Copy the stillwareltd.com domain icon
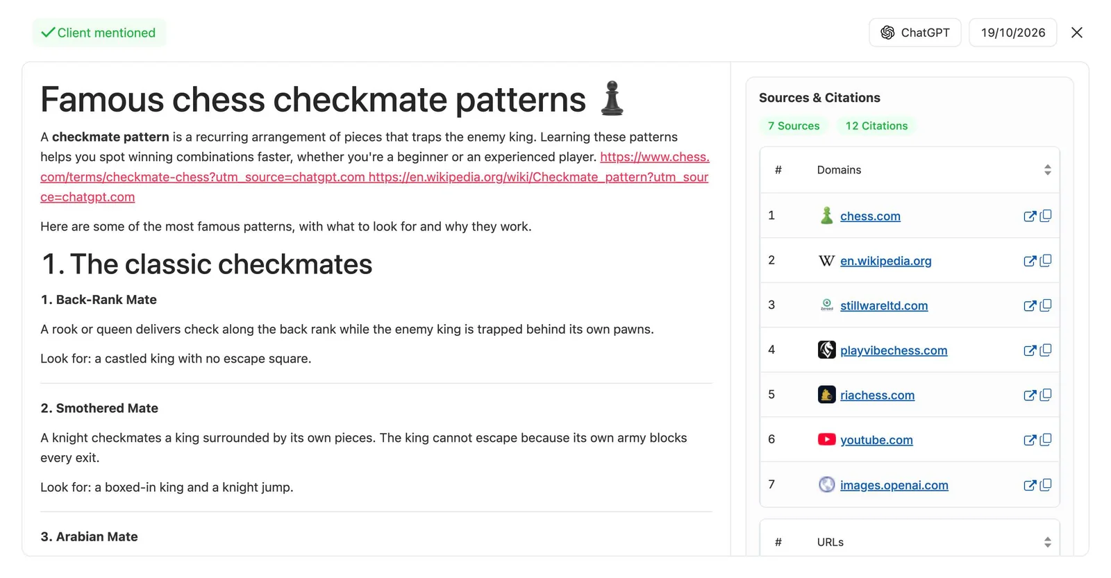The width and height of the screenshot is (1111, 578). click(x=1046, y=305)
